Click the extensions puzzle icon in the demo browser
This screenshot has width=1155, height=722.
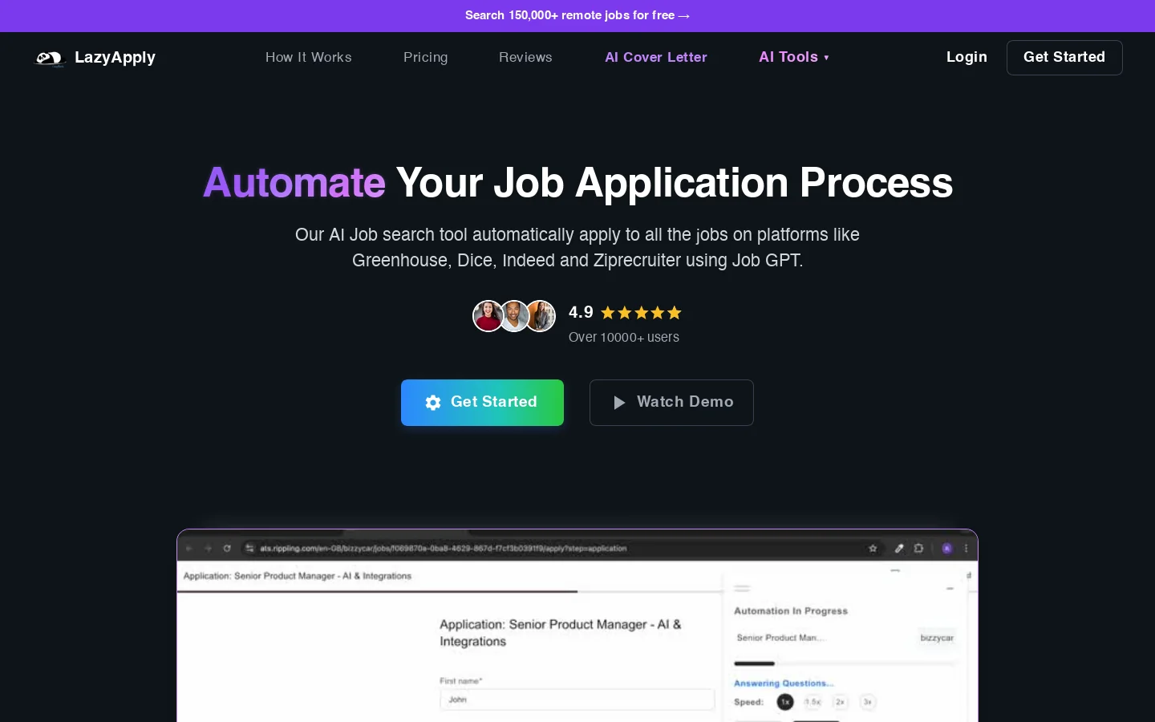pyautogui.click(x=918, y=549)
